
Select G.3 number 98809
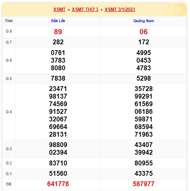click(x=58, y=145)
